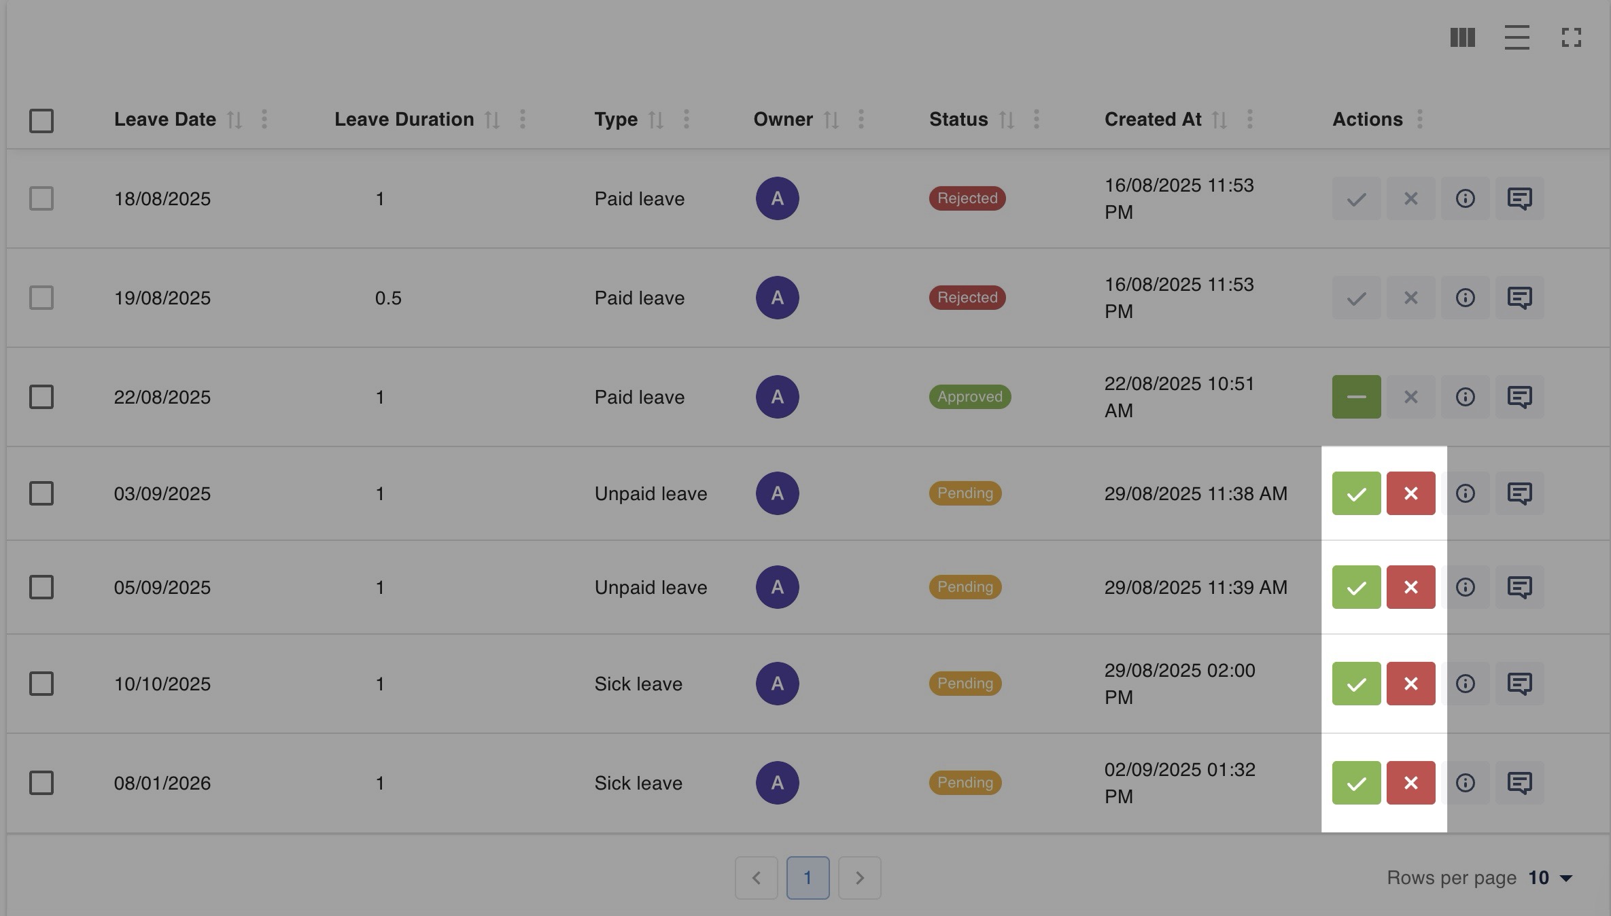This screenshot has height=916, width=1611.
Task: Sort the table by Type column
Action: click(x=655, y=120)
